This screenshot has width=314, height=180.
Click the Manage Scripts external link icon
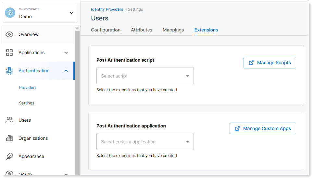tap(251, 63)
